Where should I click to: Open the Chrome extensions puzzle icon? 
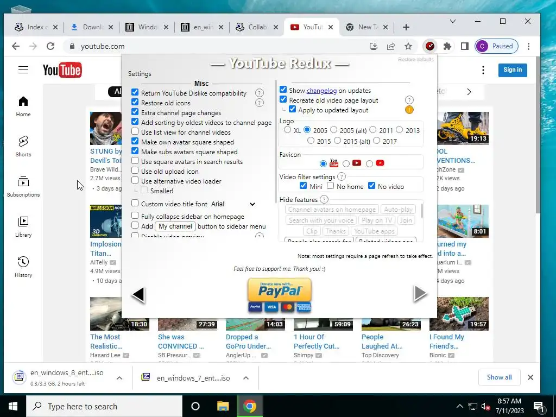click(x=447, y=46)
